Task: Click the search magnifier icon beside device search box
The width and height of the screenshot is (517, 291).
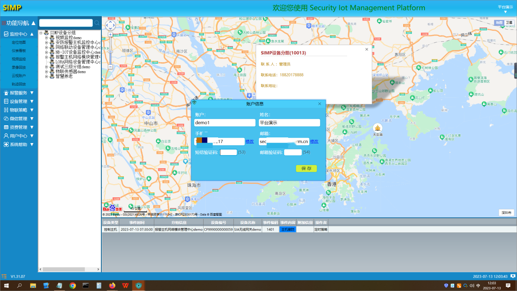Action: (97, 23)
